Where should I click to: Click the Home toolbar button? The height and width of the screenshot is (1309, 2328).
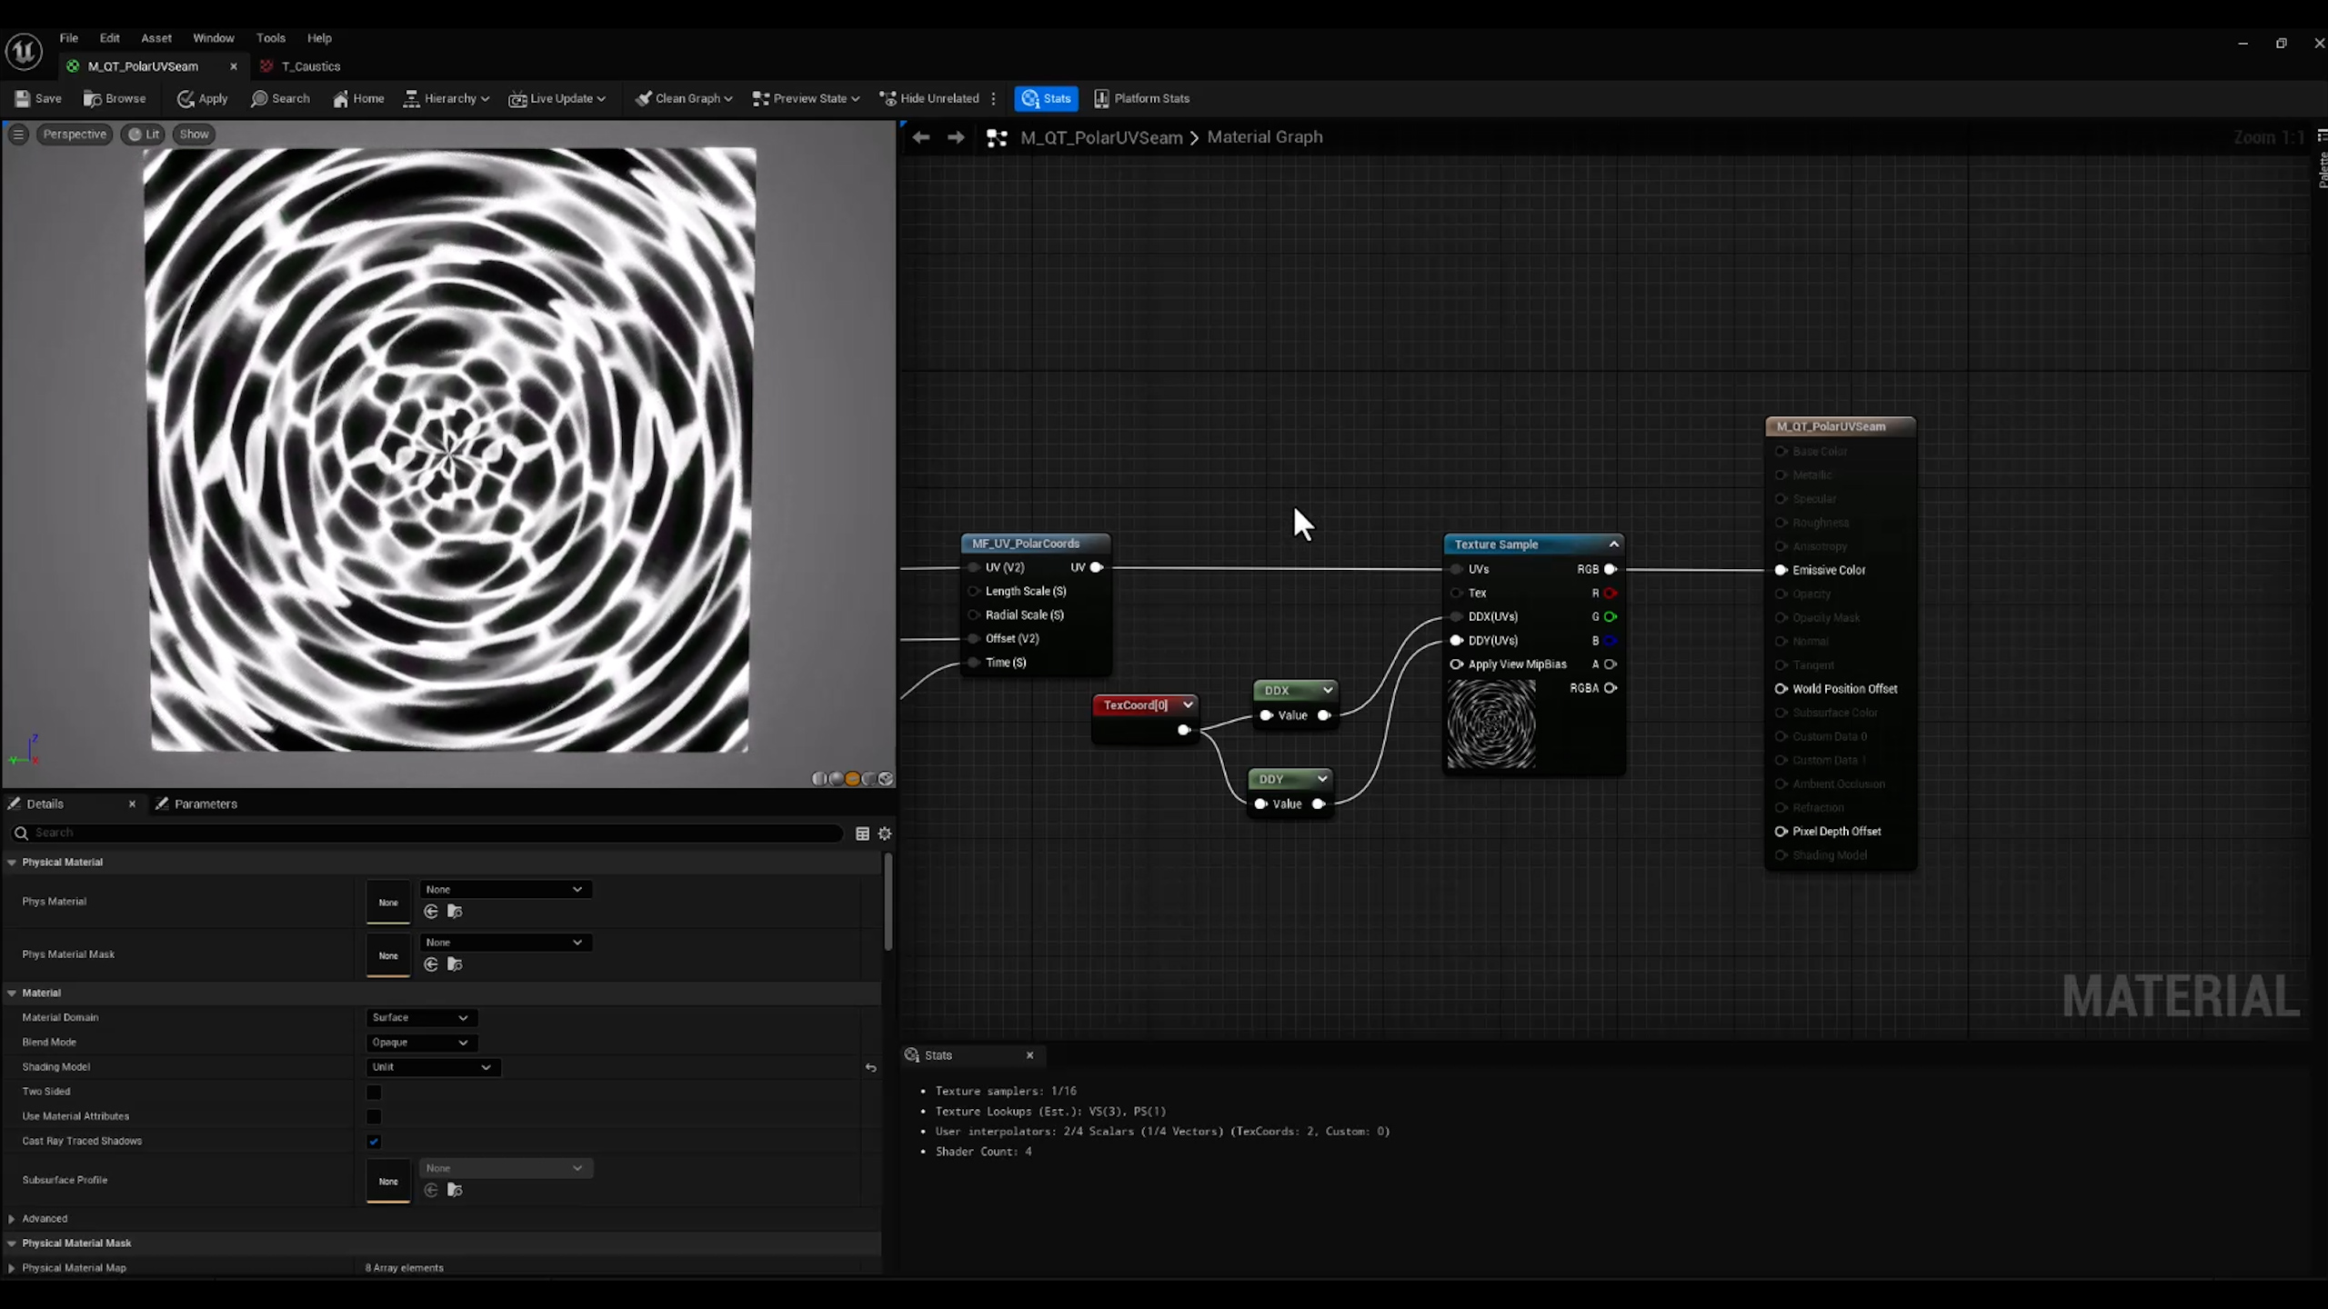[358, 98]
